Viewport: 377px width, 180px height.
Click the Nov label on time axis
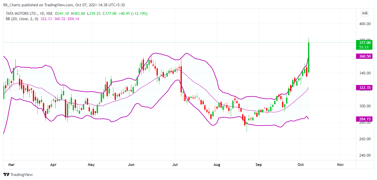click(x=341, y=165)
